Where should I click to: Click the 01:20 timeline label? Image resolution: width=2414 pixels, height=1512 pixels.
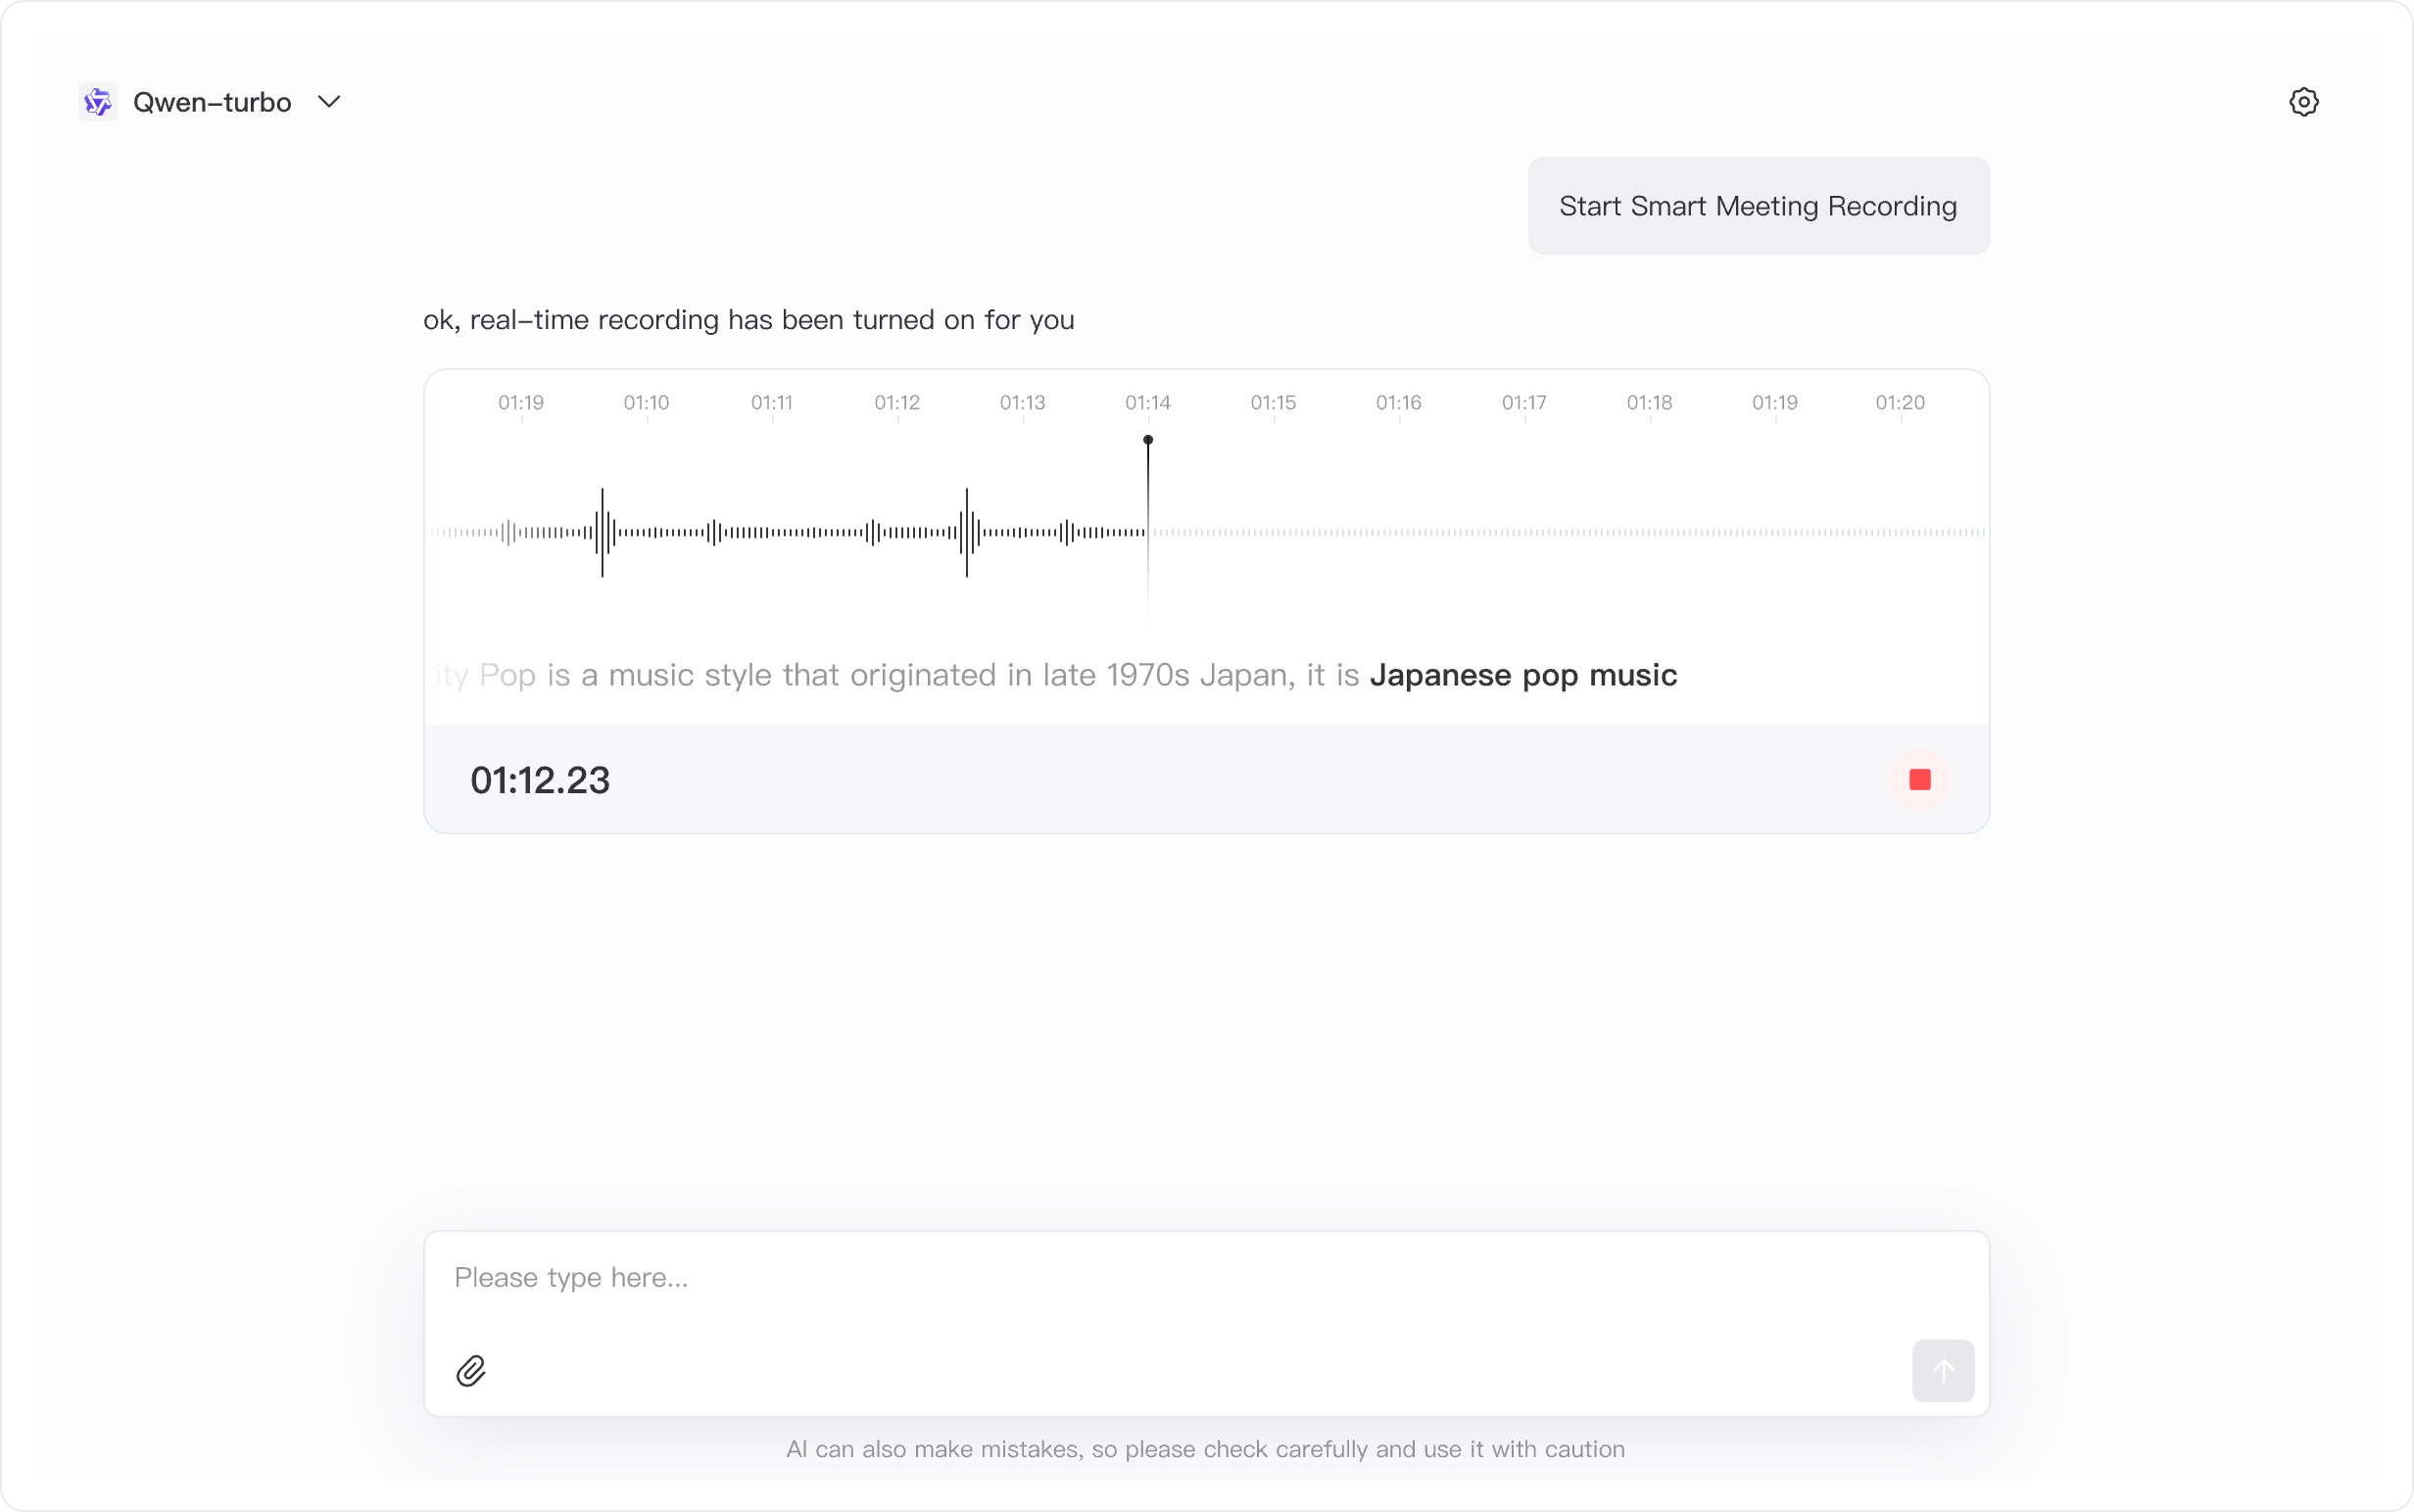click(1900, 403)
